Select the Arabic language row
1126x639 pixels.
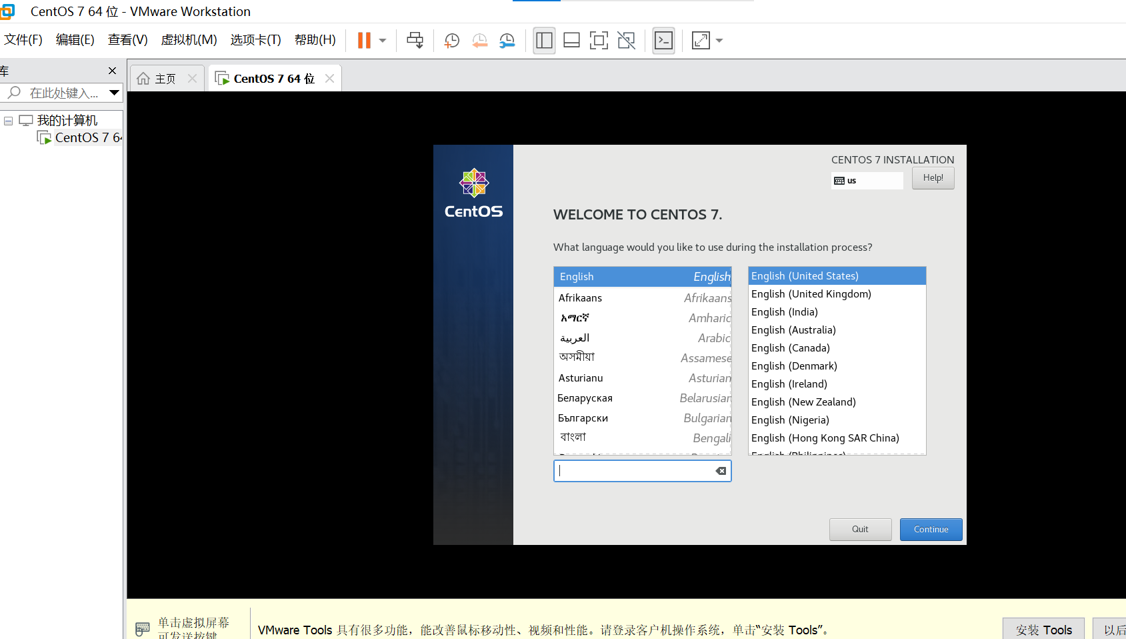643,338
